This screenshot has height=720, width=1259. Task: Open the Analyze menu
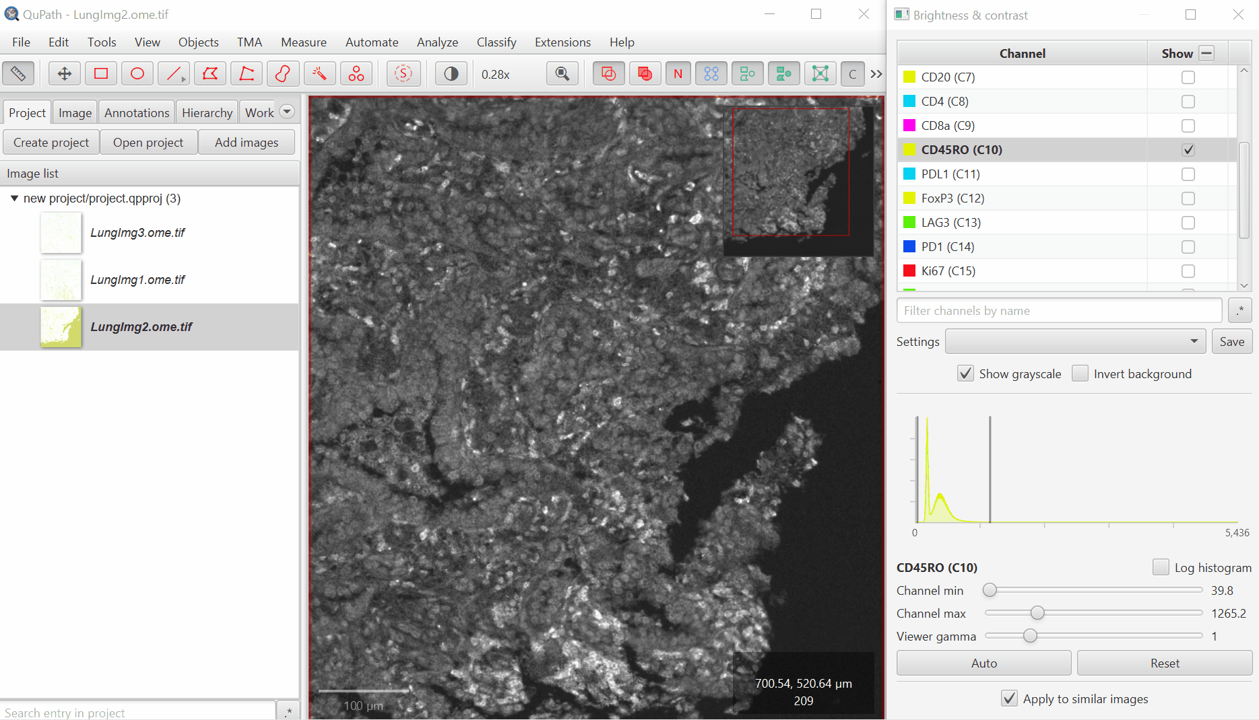[x=437, y=42]
